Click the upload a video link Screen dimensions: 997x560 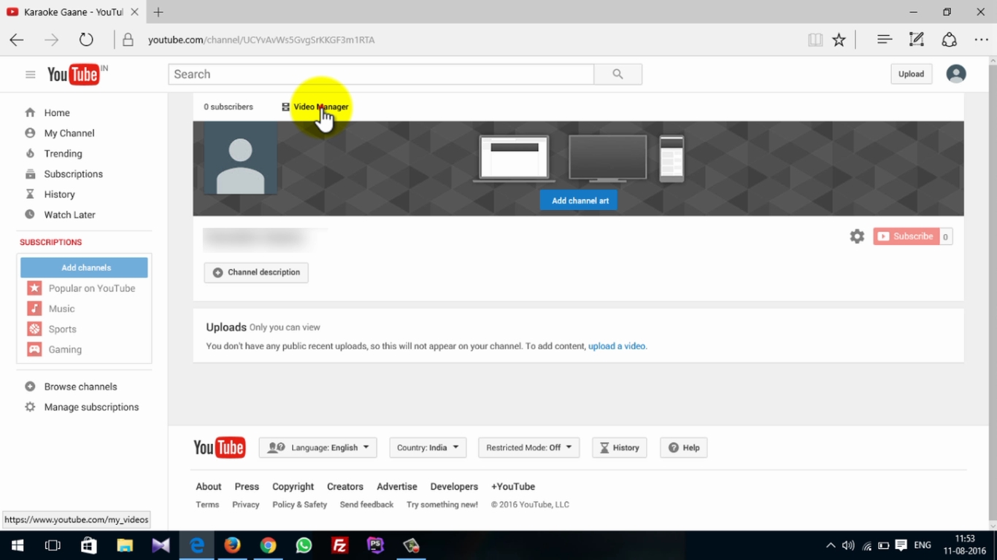click(x=617, y=346)
